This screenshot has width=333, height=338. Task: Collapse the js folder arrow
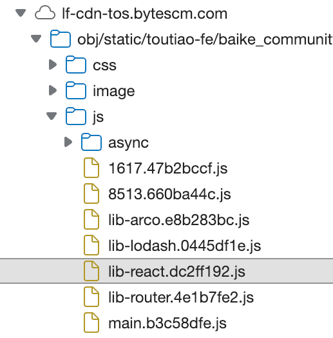point(52,116)
